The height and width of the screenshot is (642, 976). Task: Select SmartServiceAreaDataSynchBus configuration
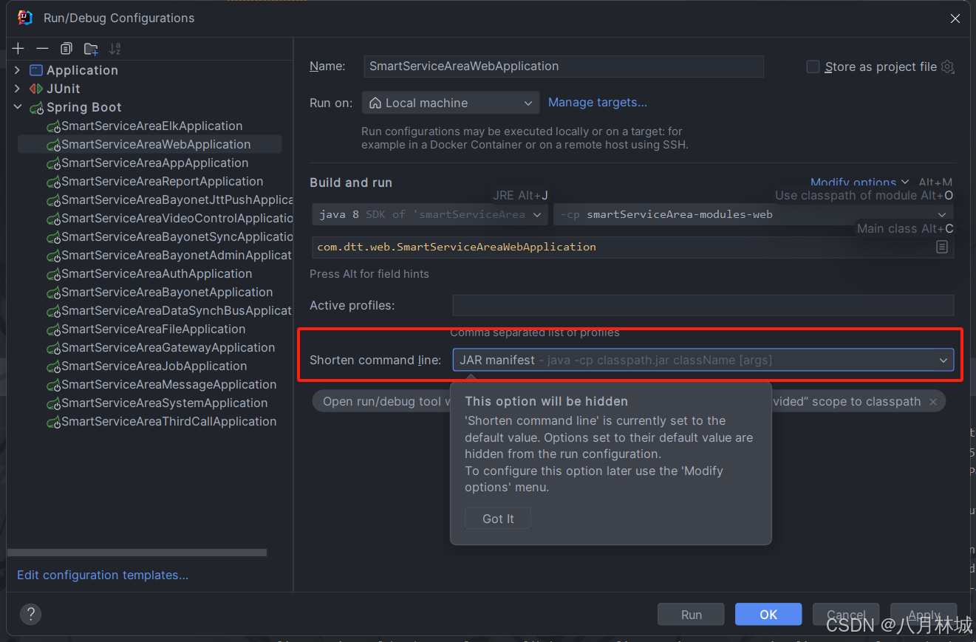click(169, 310)
